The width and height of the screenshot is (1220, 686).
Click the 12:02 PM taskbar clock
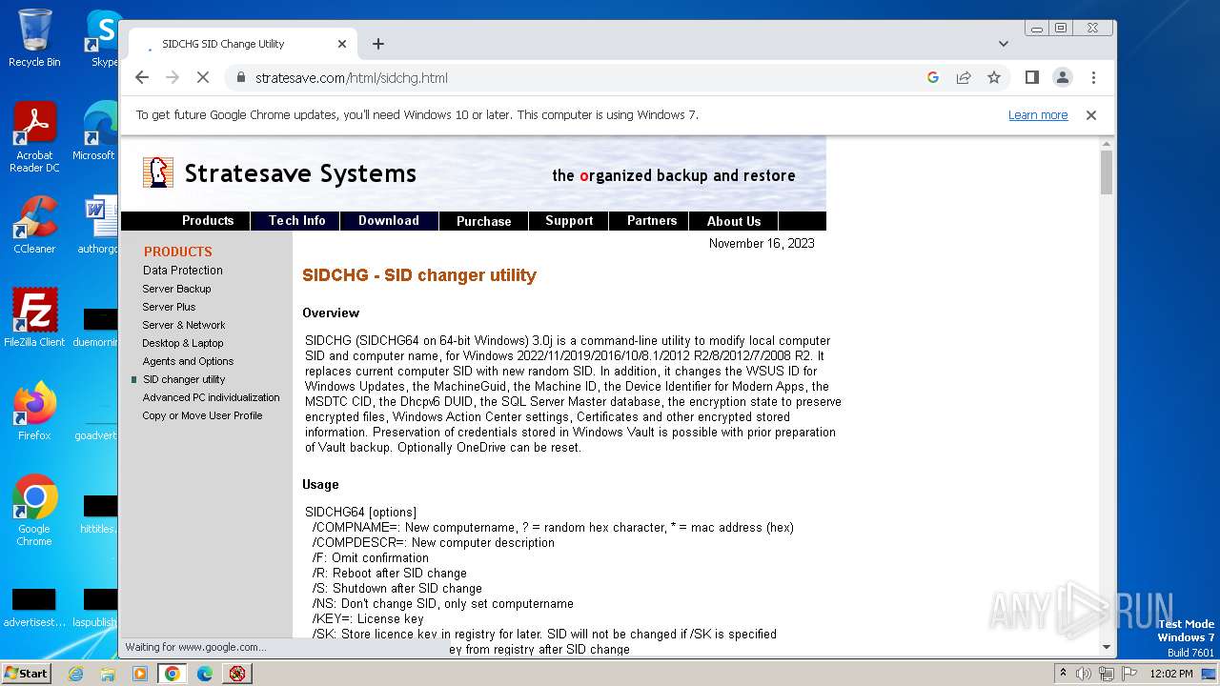point(1170,674)
